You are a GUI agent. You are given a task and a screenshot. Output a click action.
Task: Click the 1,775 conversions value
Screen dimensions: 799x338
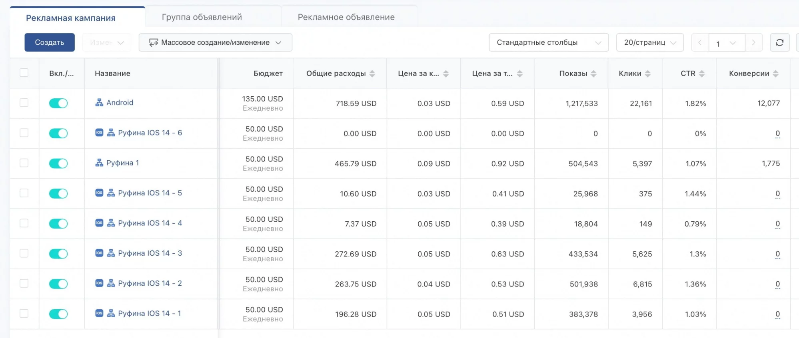coord(771,163)
